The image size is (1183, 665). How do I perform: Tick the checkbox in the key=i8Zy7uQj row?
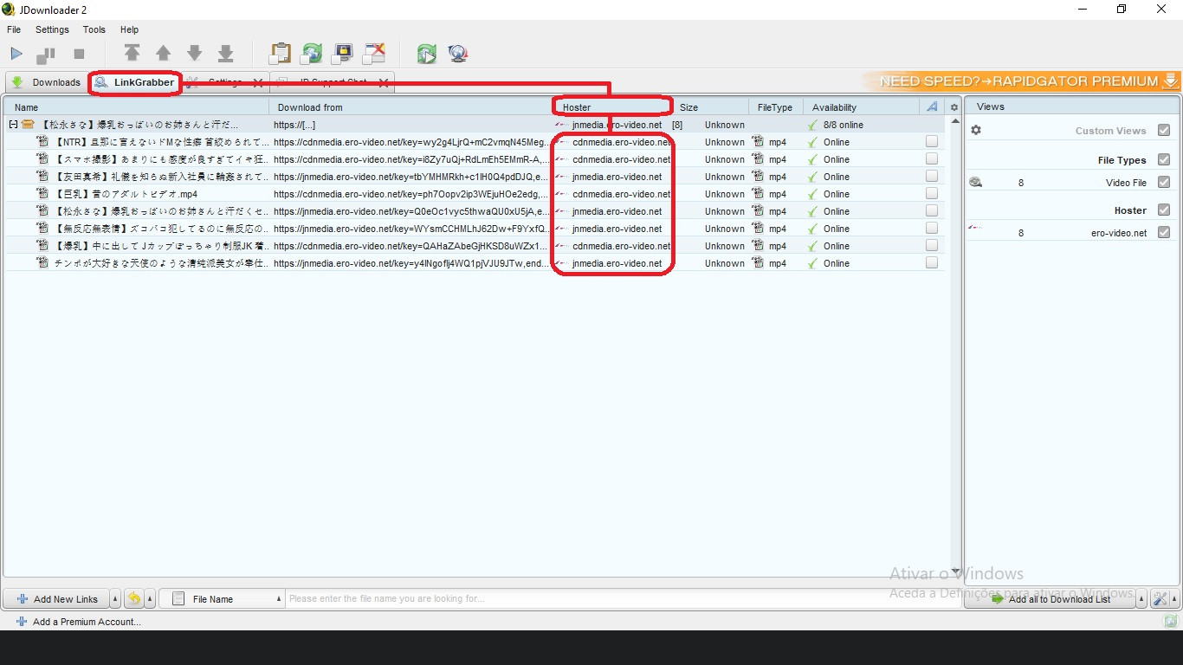(x=932, y=158)
